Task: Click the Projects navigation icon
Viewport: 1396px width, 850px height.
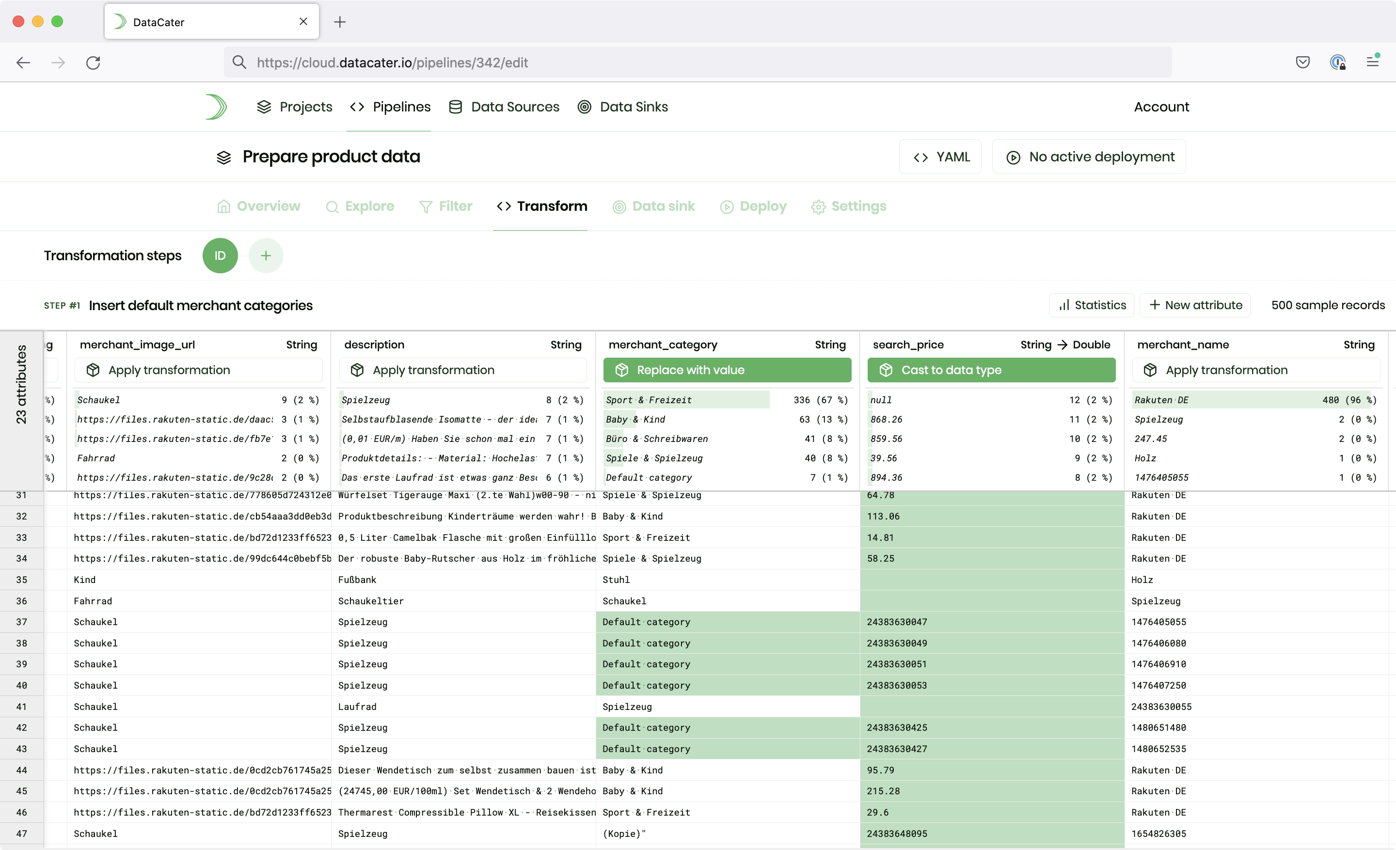Action: [x=262, y=107]
